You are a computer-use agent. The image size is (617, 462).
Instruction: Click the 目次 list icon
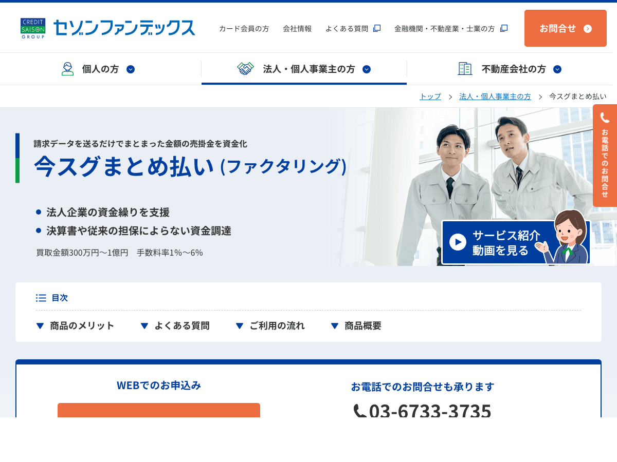pyautogui.click(x=41, y=298)
